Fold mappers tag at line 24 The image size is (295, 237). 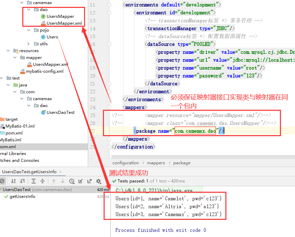(109, 107)
